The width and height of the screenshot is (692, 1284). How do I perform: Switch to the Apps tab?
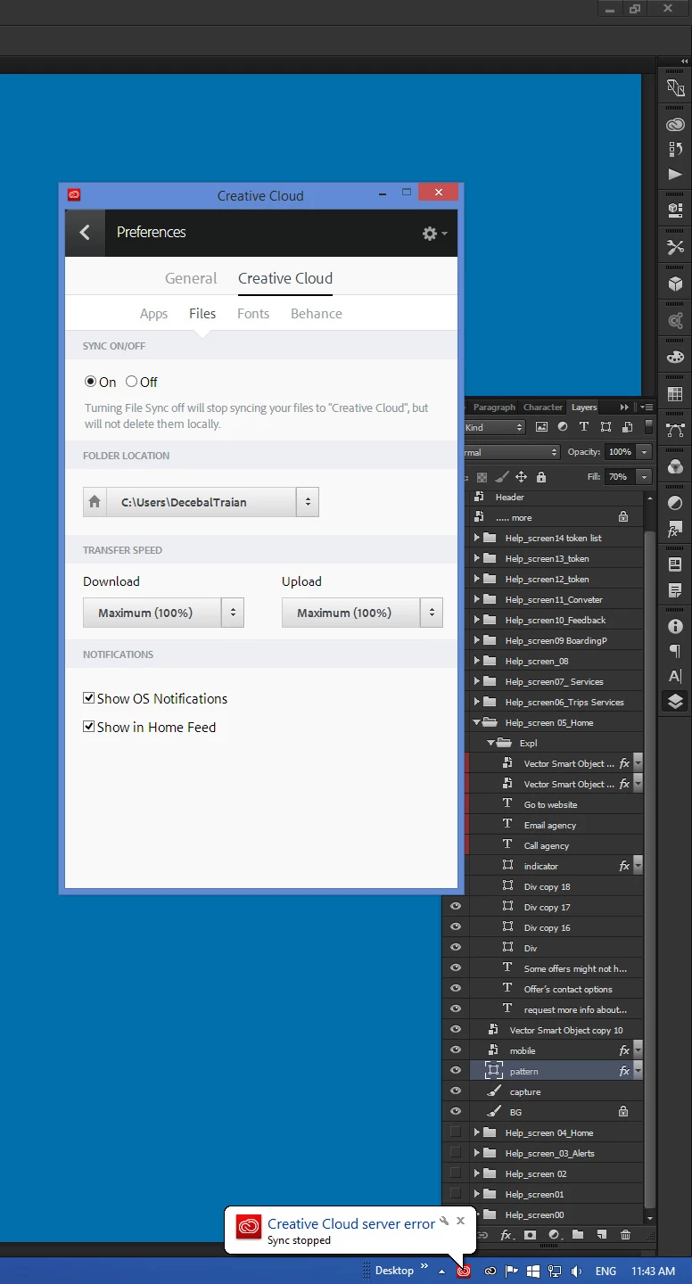pyautogui.click(x=153, y=314)
